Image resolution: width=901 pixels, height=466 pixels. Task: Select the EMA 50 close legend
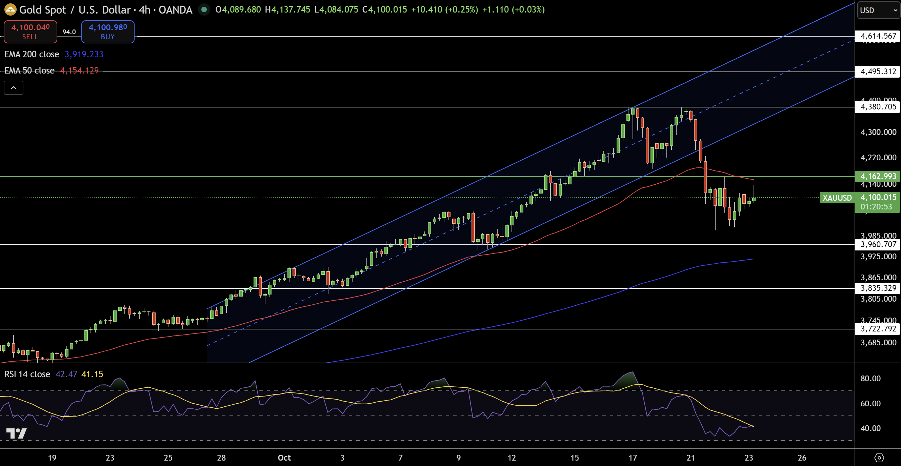click(x=29, y=70)
